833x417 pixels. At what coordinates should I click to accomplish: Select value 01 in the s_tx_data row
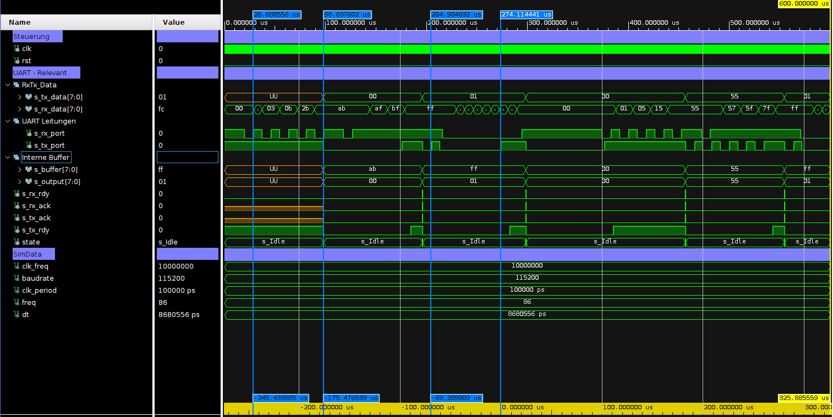tap(162, 97)
